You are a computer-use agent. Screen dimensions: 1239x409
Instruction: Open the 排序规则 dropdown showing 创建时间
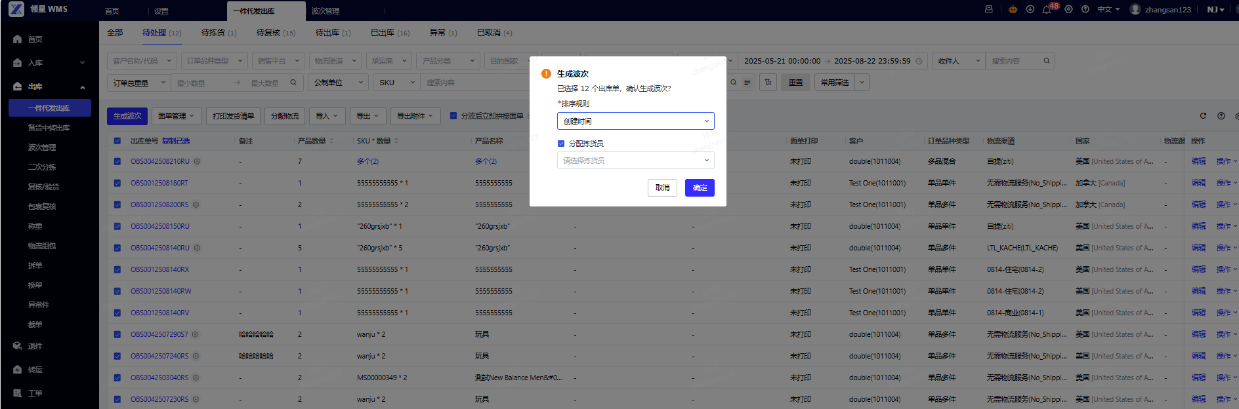(635, 121)
